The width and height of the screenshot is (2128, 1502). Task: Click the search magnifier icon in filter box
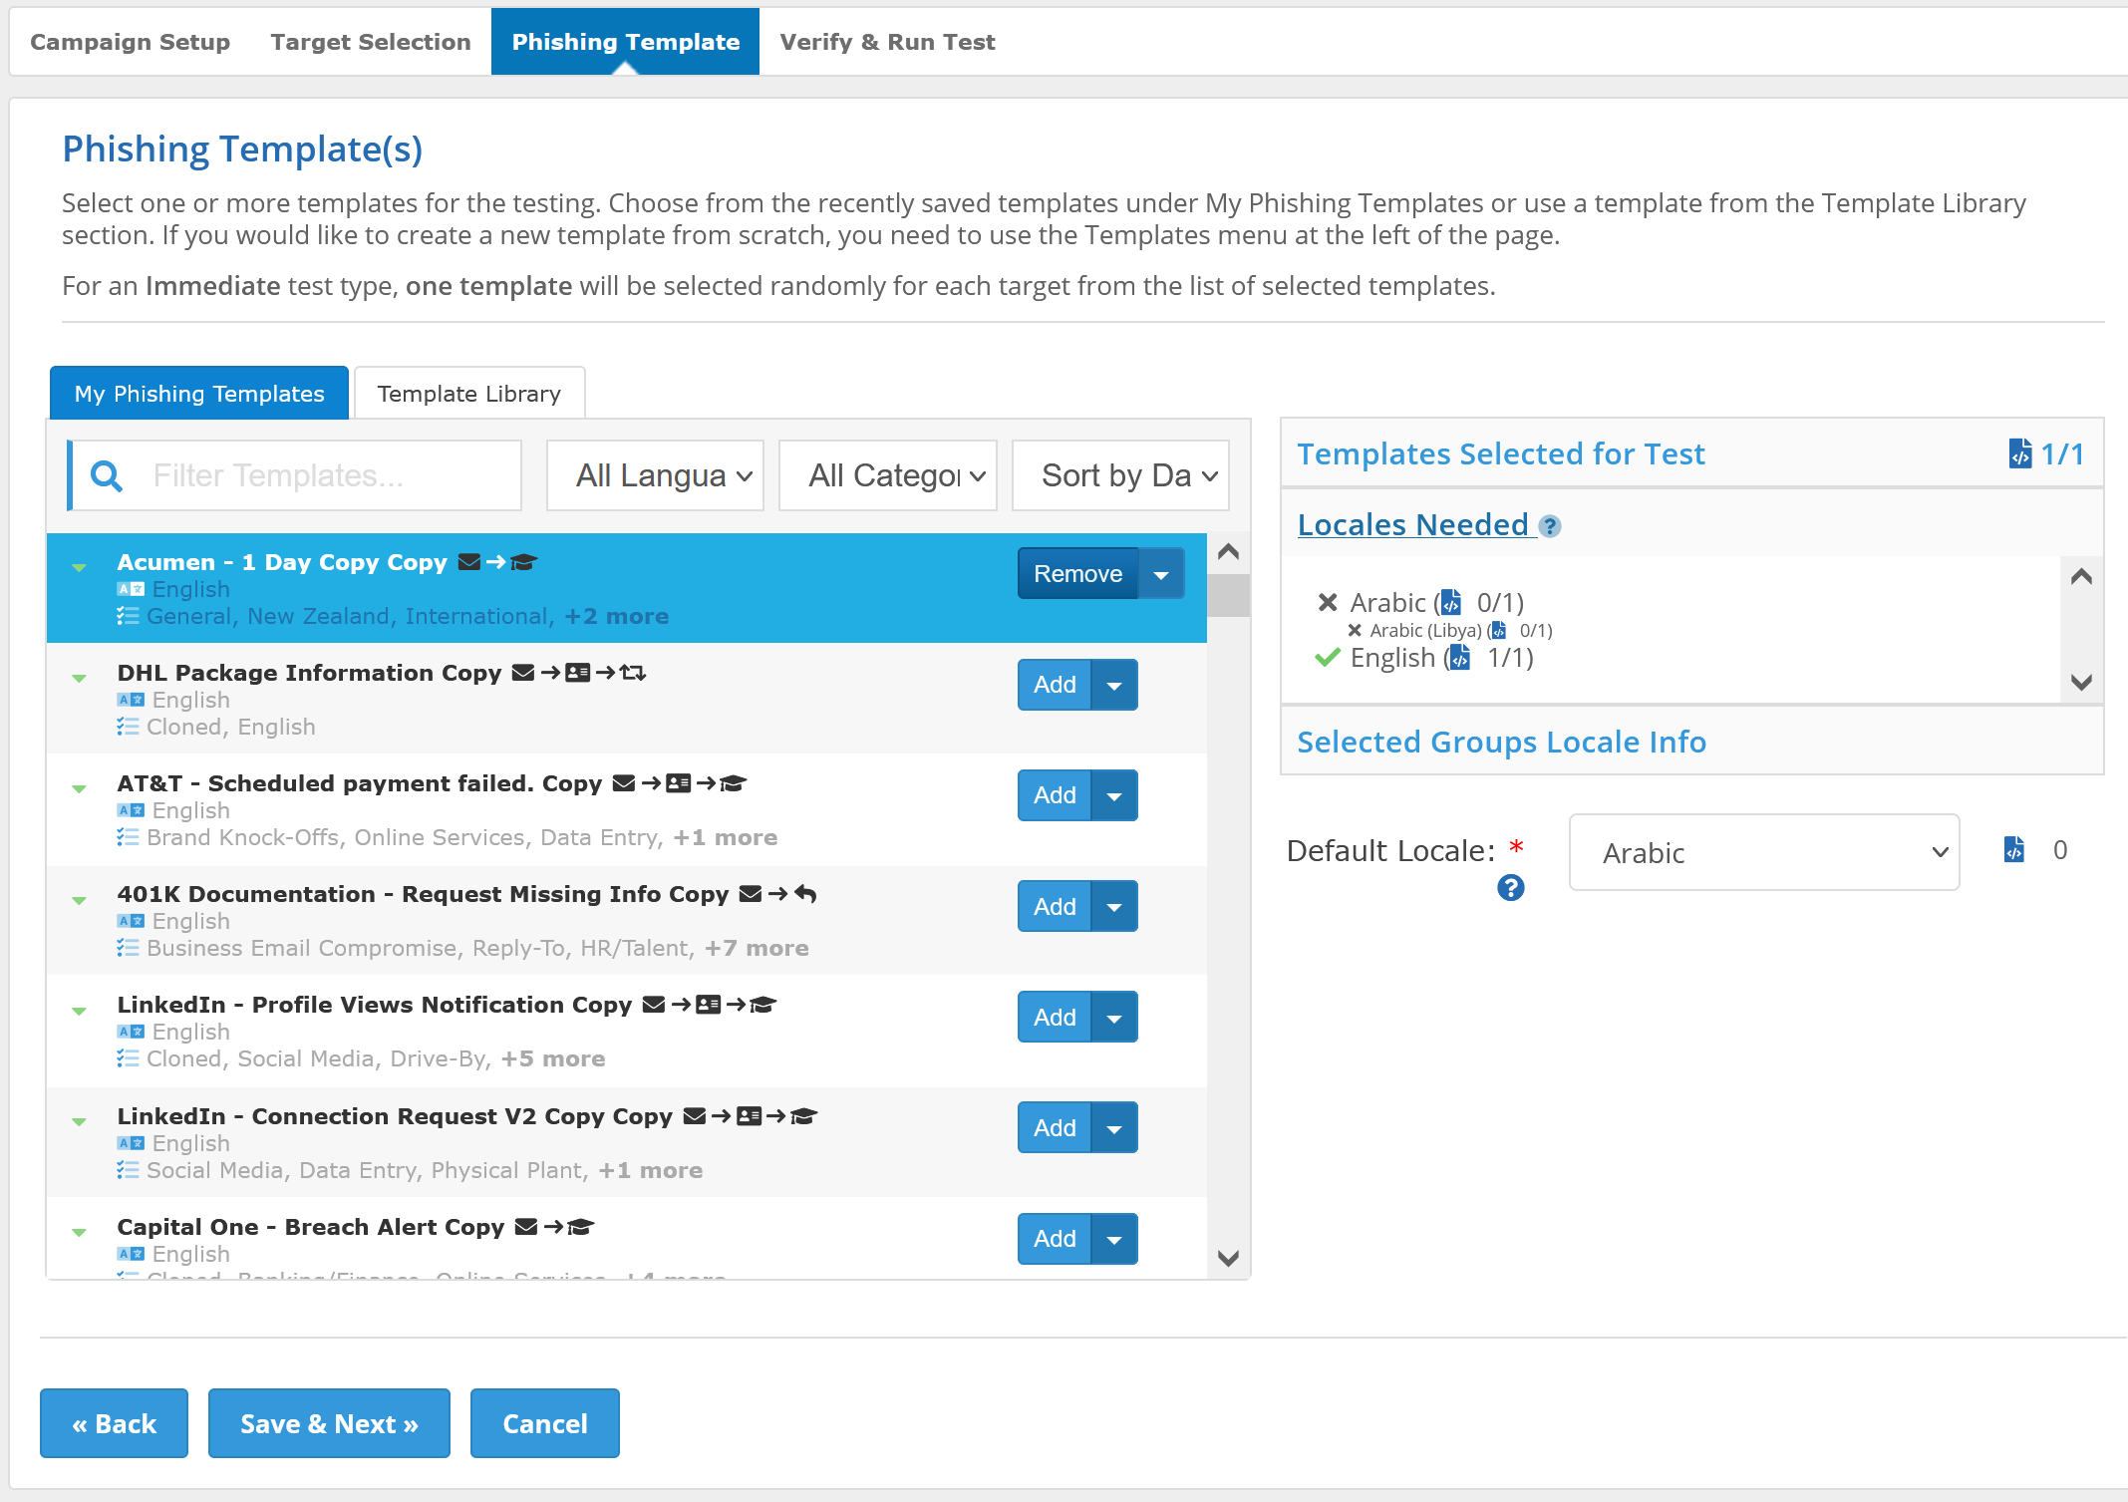(x=107, y=476)
